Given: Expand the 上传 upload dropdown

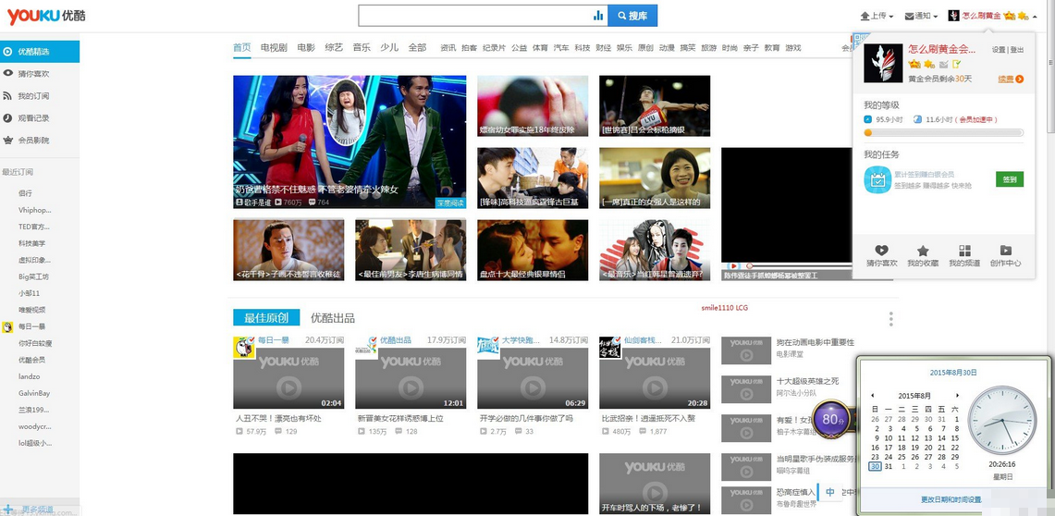Looking at the screenshot, I should 877,16.
